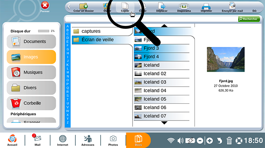Jump to letter I in alphabet index

pos(68,57)
